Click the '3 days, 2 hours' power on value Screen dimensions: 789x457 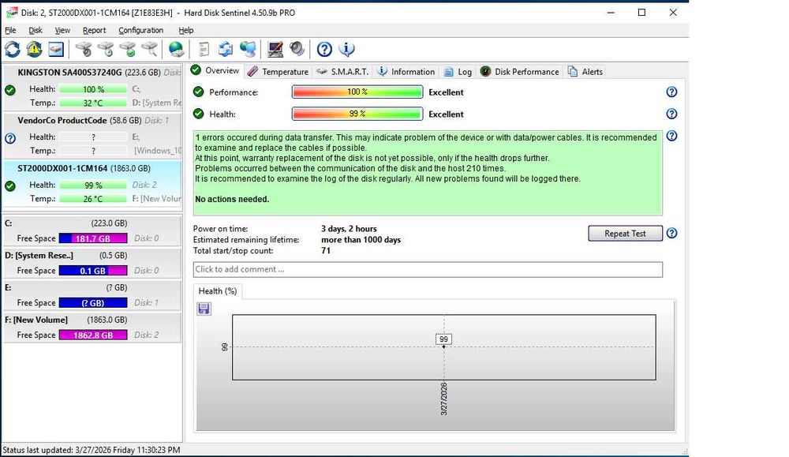point(349,229)
